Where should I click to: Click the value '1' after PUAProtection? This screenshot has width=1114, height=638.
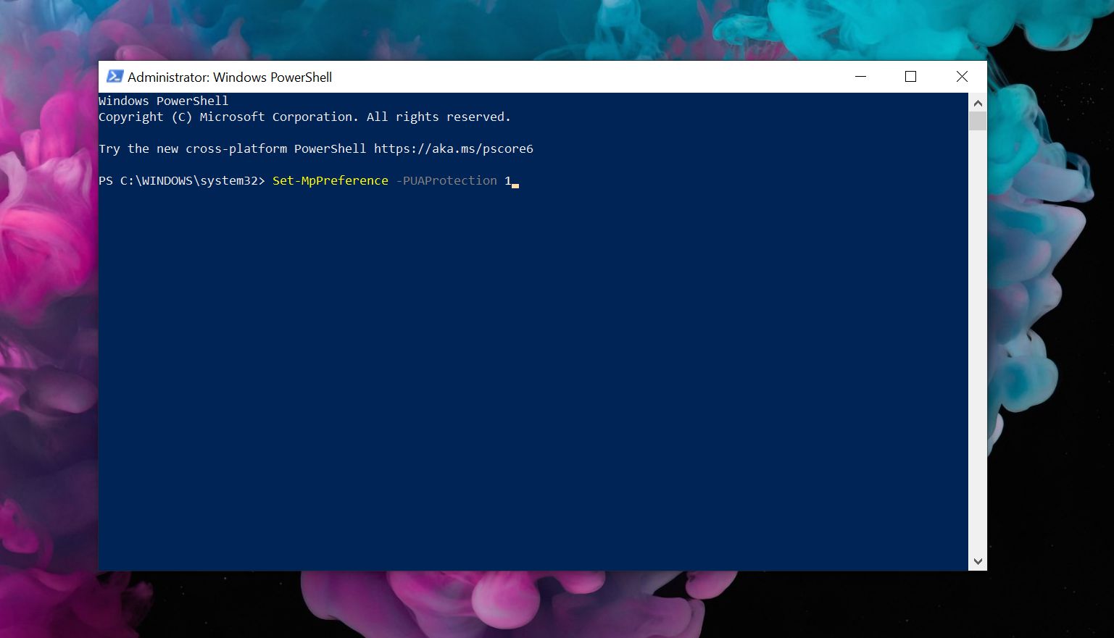(508, 180)
